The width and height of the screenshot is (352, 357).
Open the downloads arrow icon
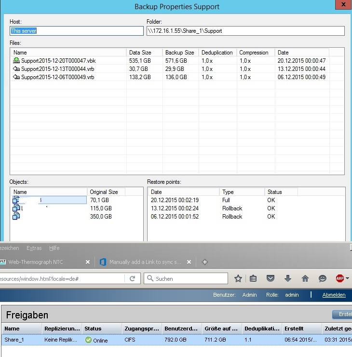[288, 278]
